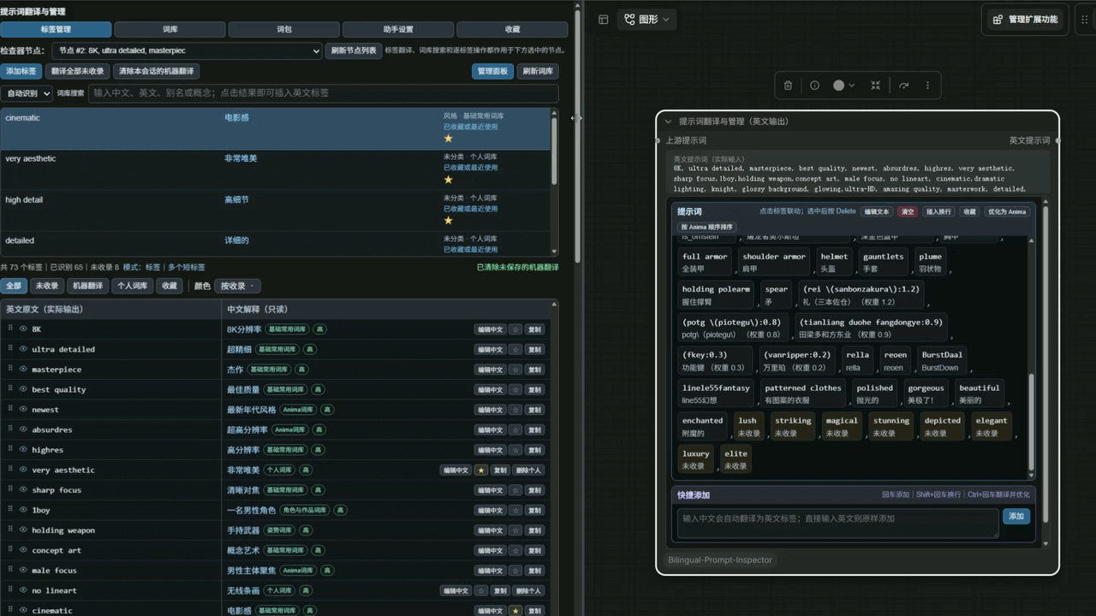Open node info from the floating toolbar
This screenshot has width=1096, height=616.
pyautogui.click(x=814, y=86)
